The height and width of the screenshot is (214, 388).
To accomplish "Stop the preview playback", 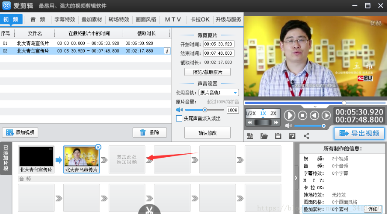I will coord(302,115).
